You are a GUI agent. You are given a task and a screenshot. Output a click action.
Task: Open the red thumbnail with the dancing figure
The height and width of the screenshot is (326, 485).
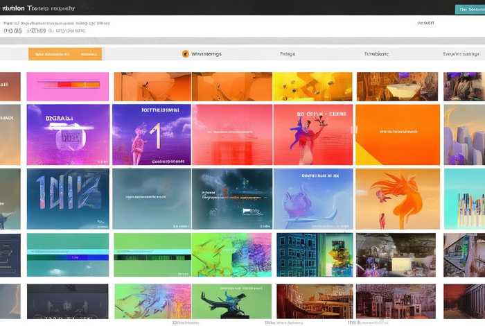tap(314, 135)
